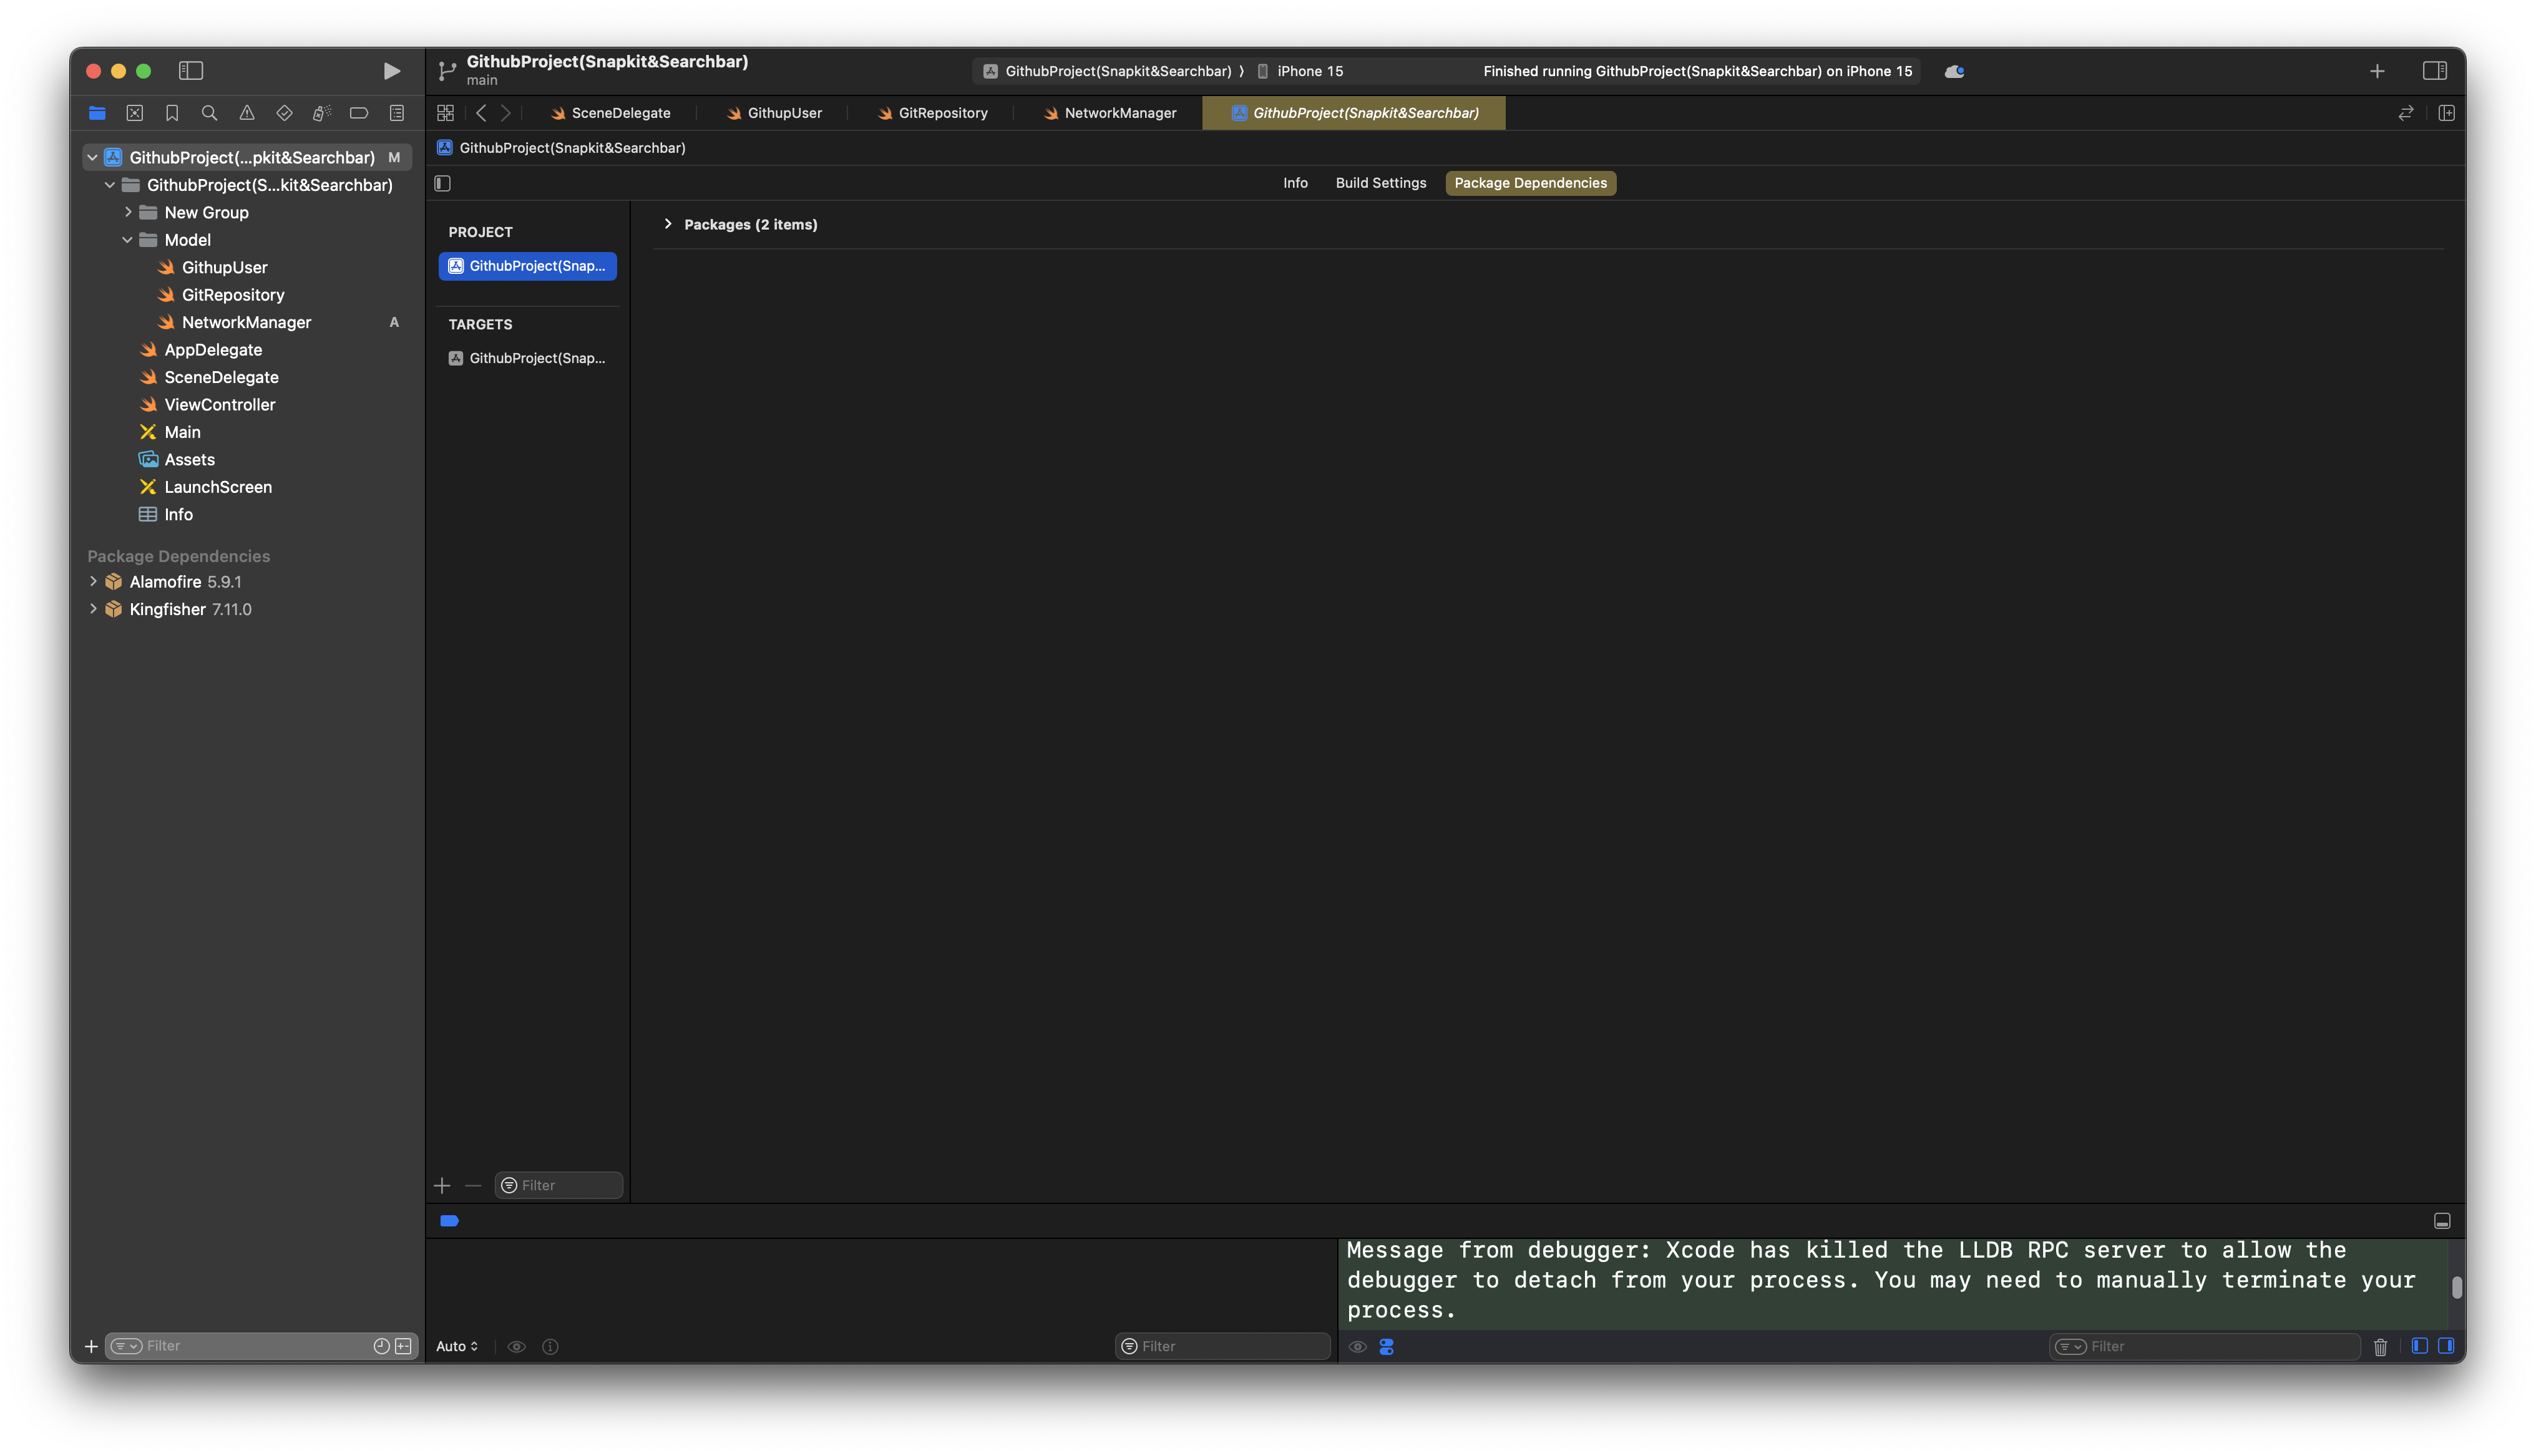
Task: Switch to the GithupUser tab
Action: [x=774, y=113]
